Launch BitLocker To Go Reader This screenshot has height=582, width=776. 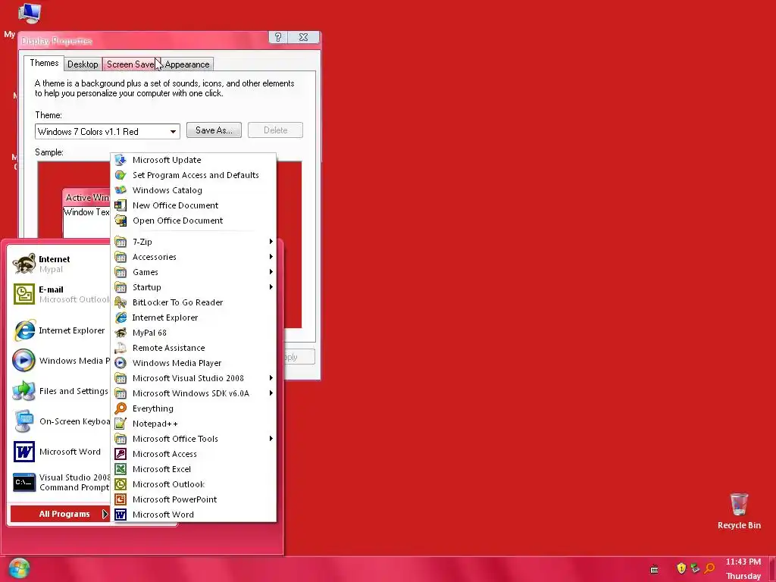193,302
